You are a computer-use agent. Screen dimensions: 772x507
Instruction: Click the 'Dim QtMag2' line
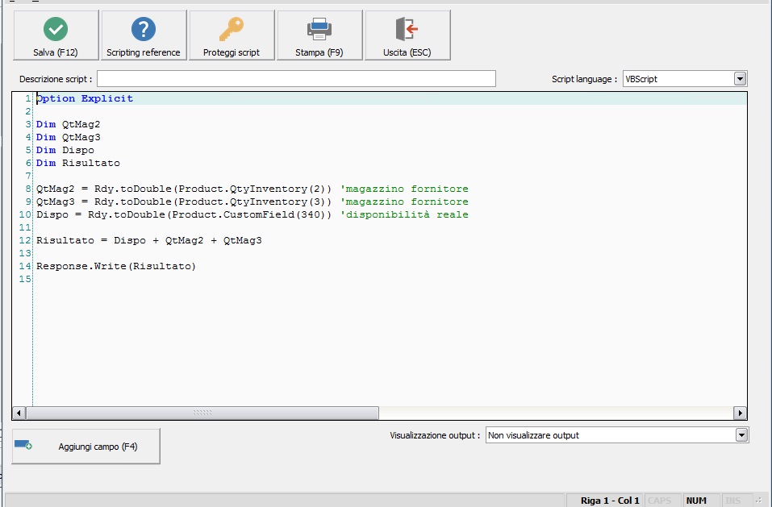coord(68,124)
